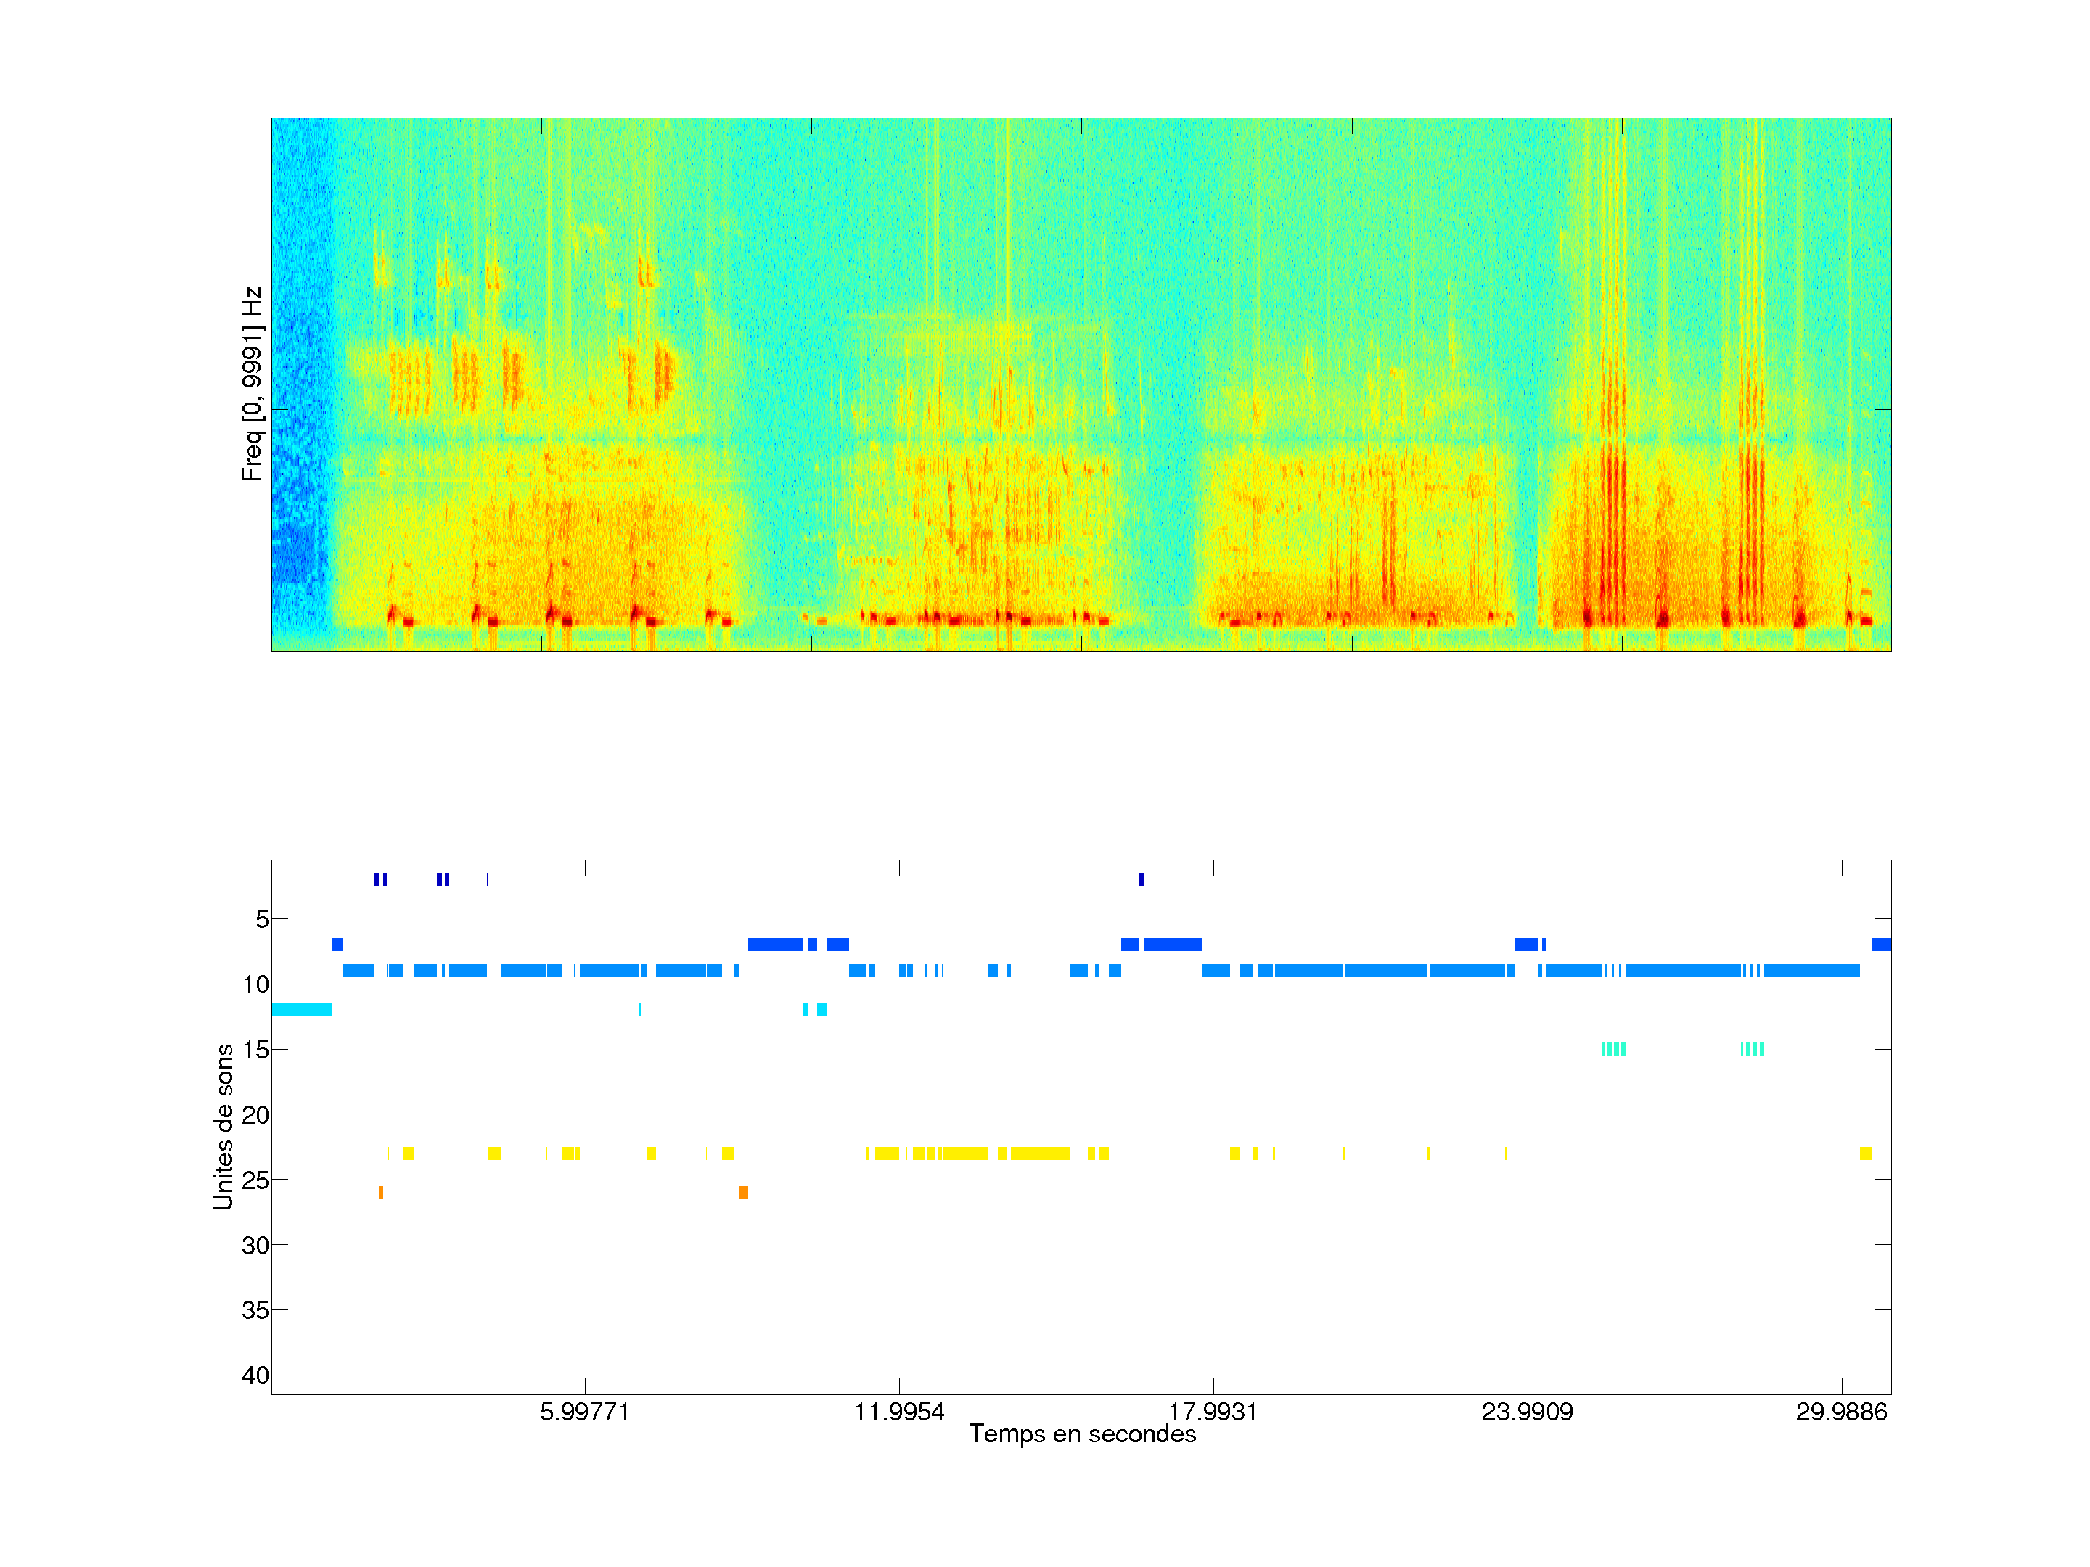Click the 'Temps en secondes' axis title
The width and height of the screenshot is (2090, 1567).
click(x=1082, y=1435)
